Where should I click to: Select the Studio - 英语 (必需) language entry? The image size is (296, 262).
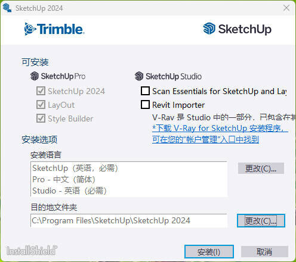[70, 191]
